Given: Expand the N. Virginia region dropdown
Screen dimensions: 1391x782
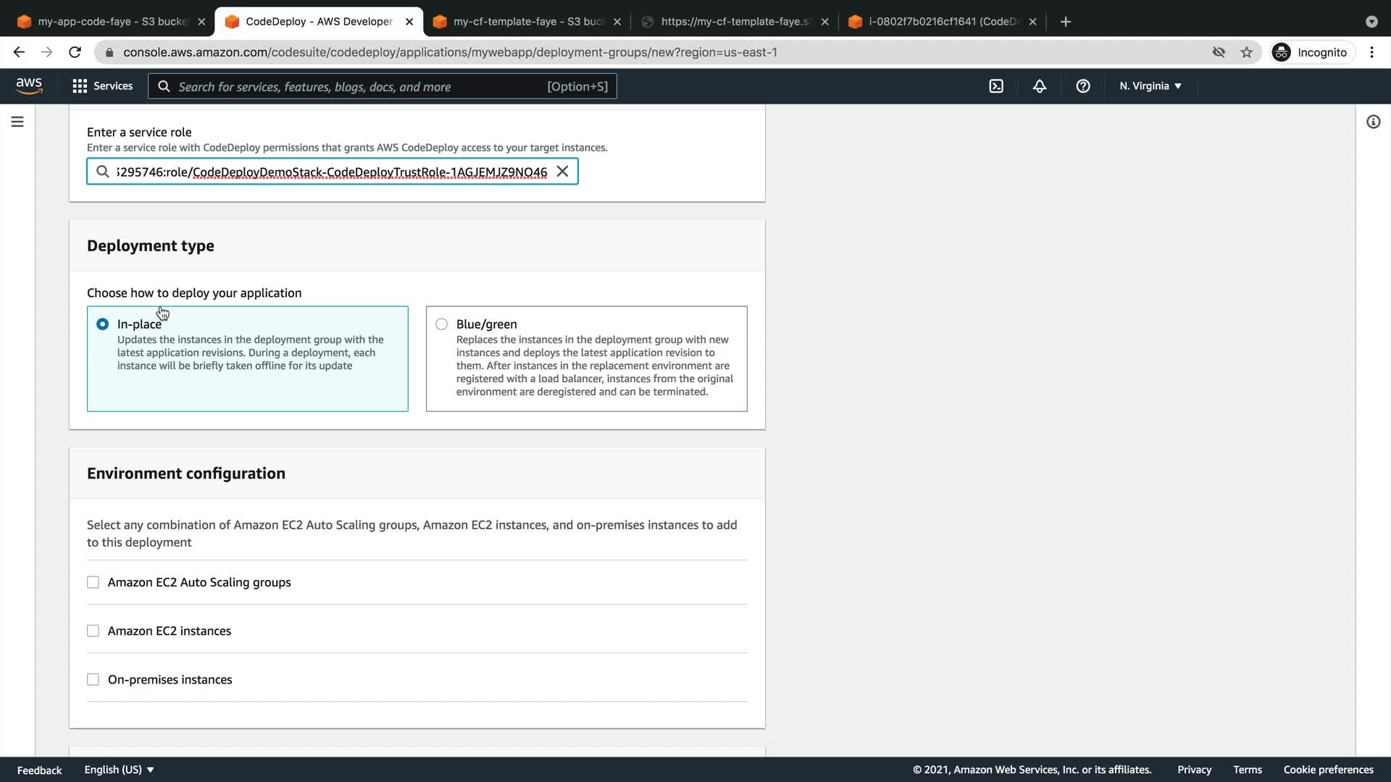Looking at the screenshot, I should (1150, 86).
